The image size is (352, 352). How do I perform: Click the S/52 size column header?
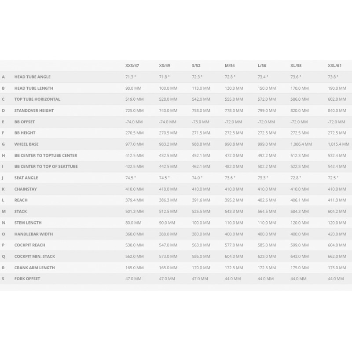[x=197, y=66]
